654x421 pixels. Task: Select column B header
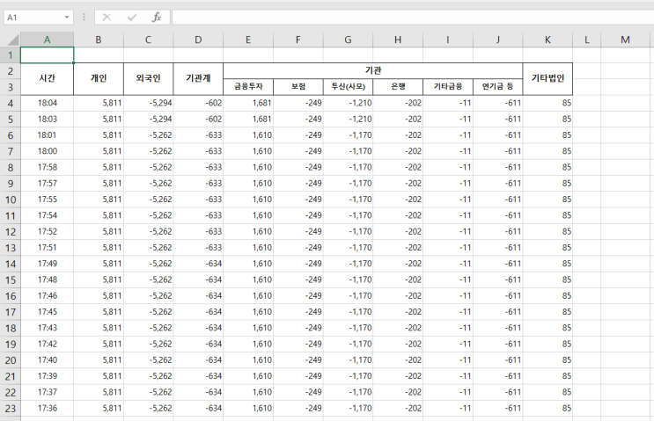point(99,40)
